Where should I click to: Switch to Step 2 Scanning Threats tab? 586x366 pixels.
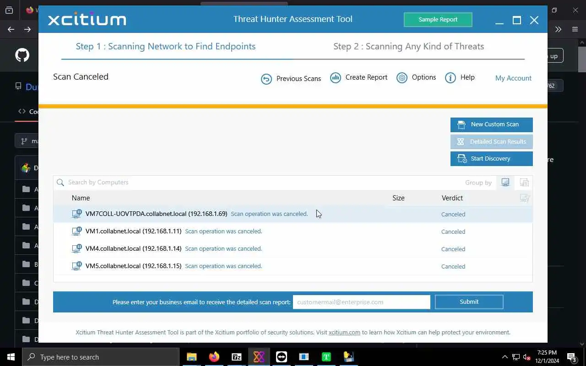[x=408, y=46]
